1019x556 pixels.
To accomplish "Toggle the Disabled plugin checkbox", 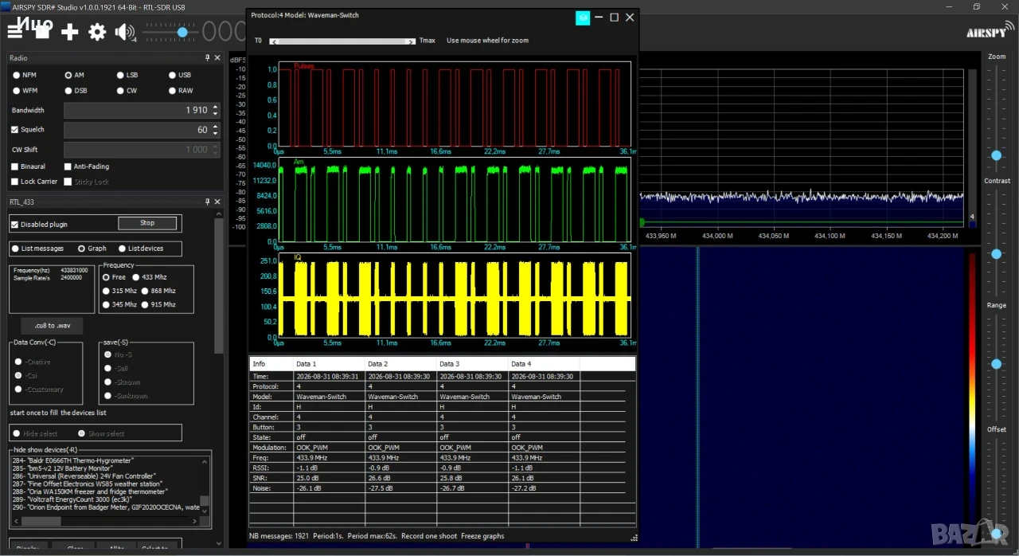I will click(15, 225).
